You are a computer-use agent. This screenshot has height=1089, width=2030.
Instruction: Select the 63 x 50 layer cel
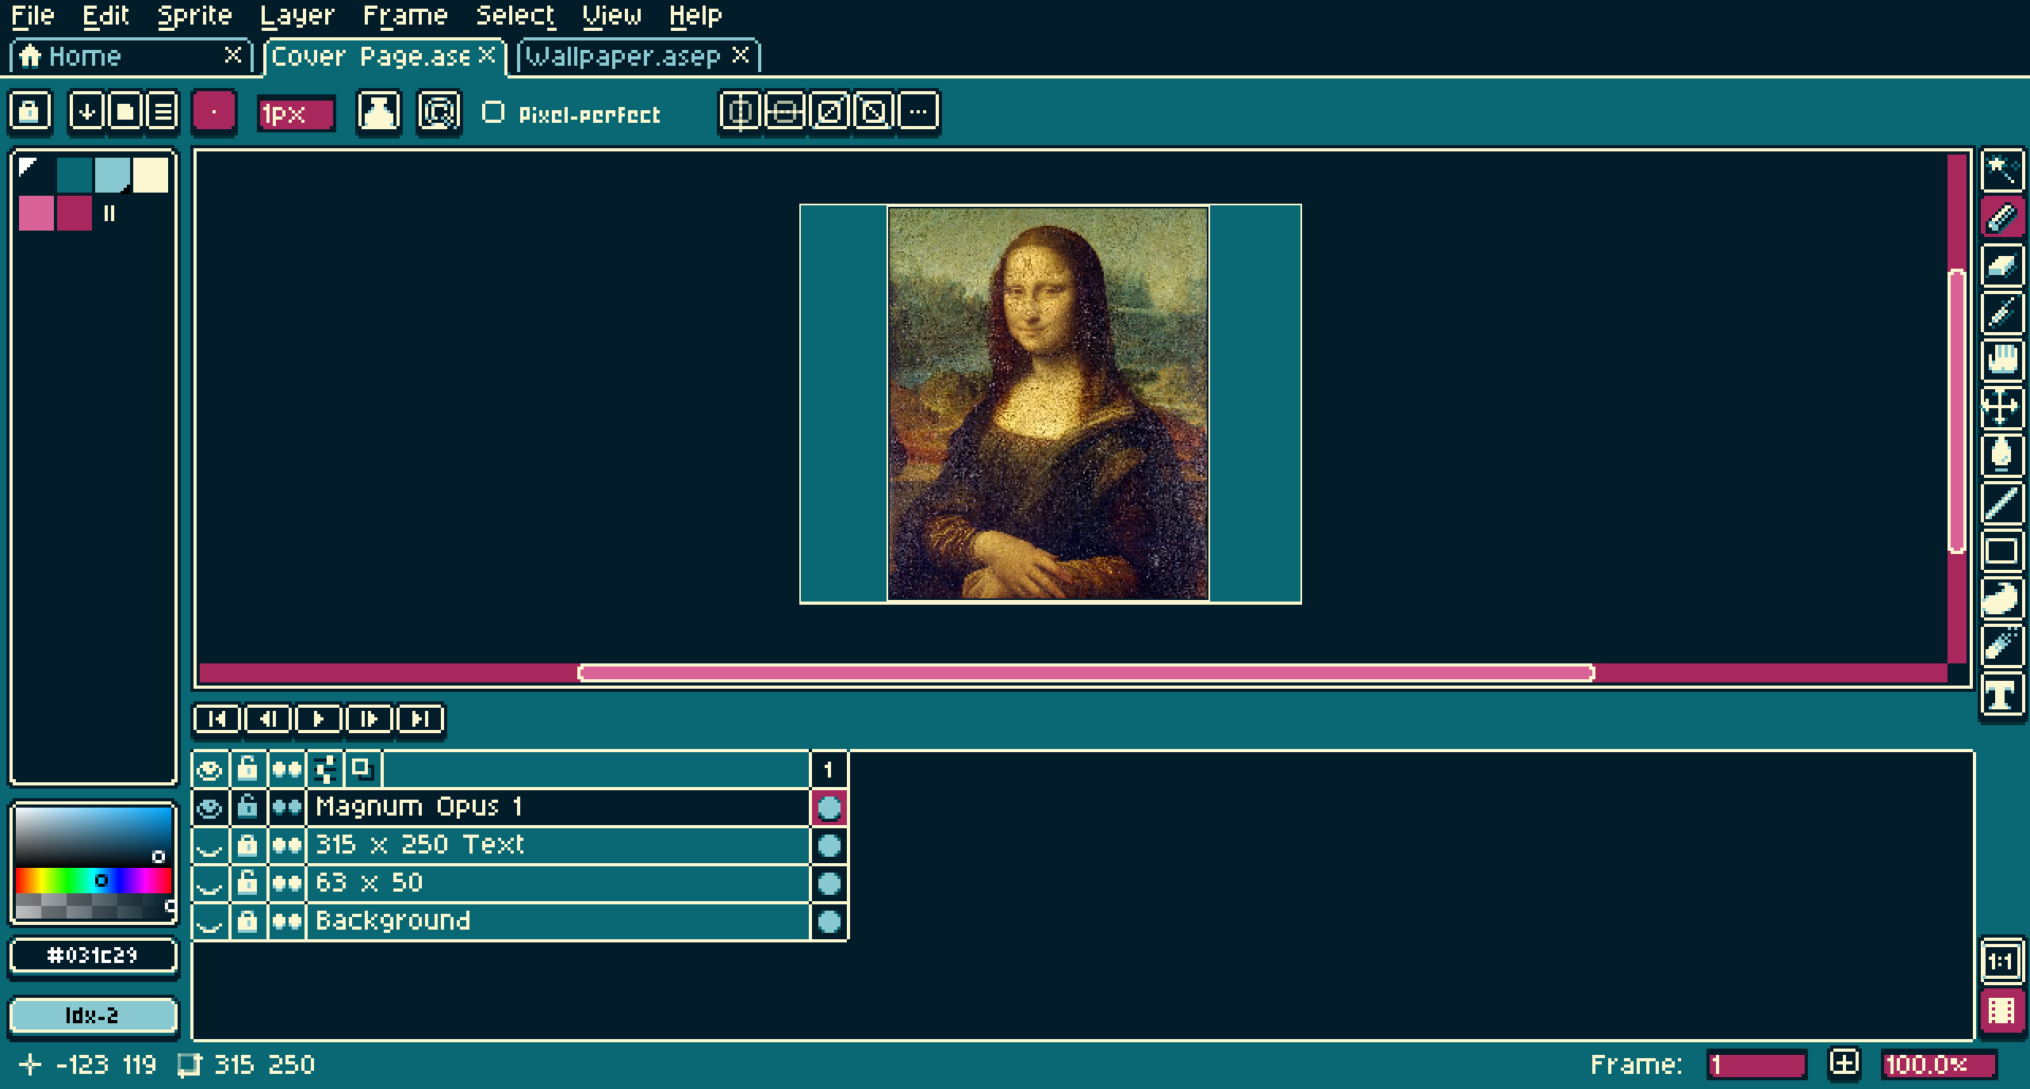pos(829,884)
